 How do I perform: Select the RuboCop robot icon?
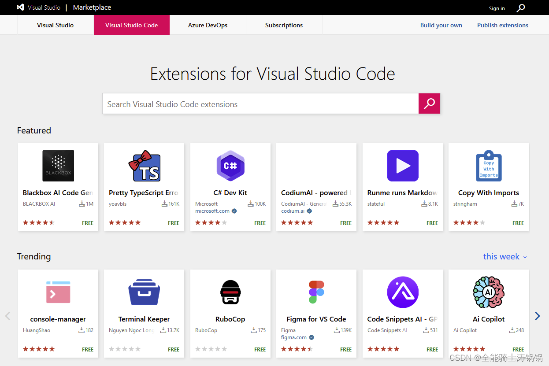[x=230, y=292]
